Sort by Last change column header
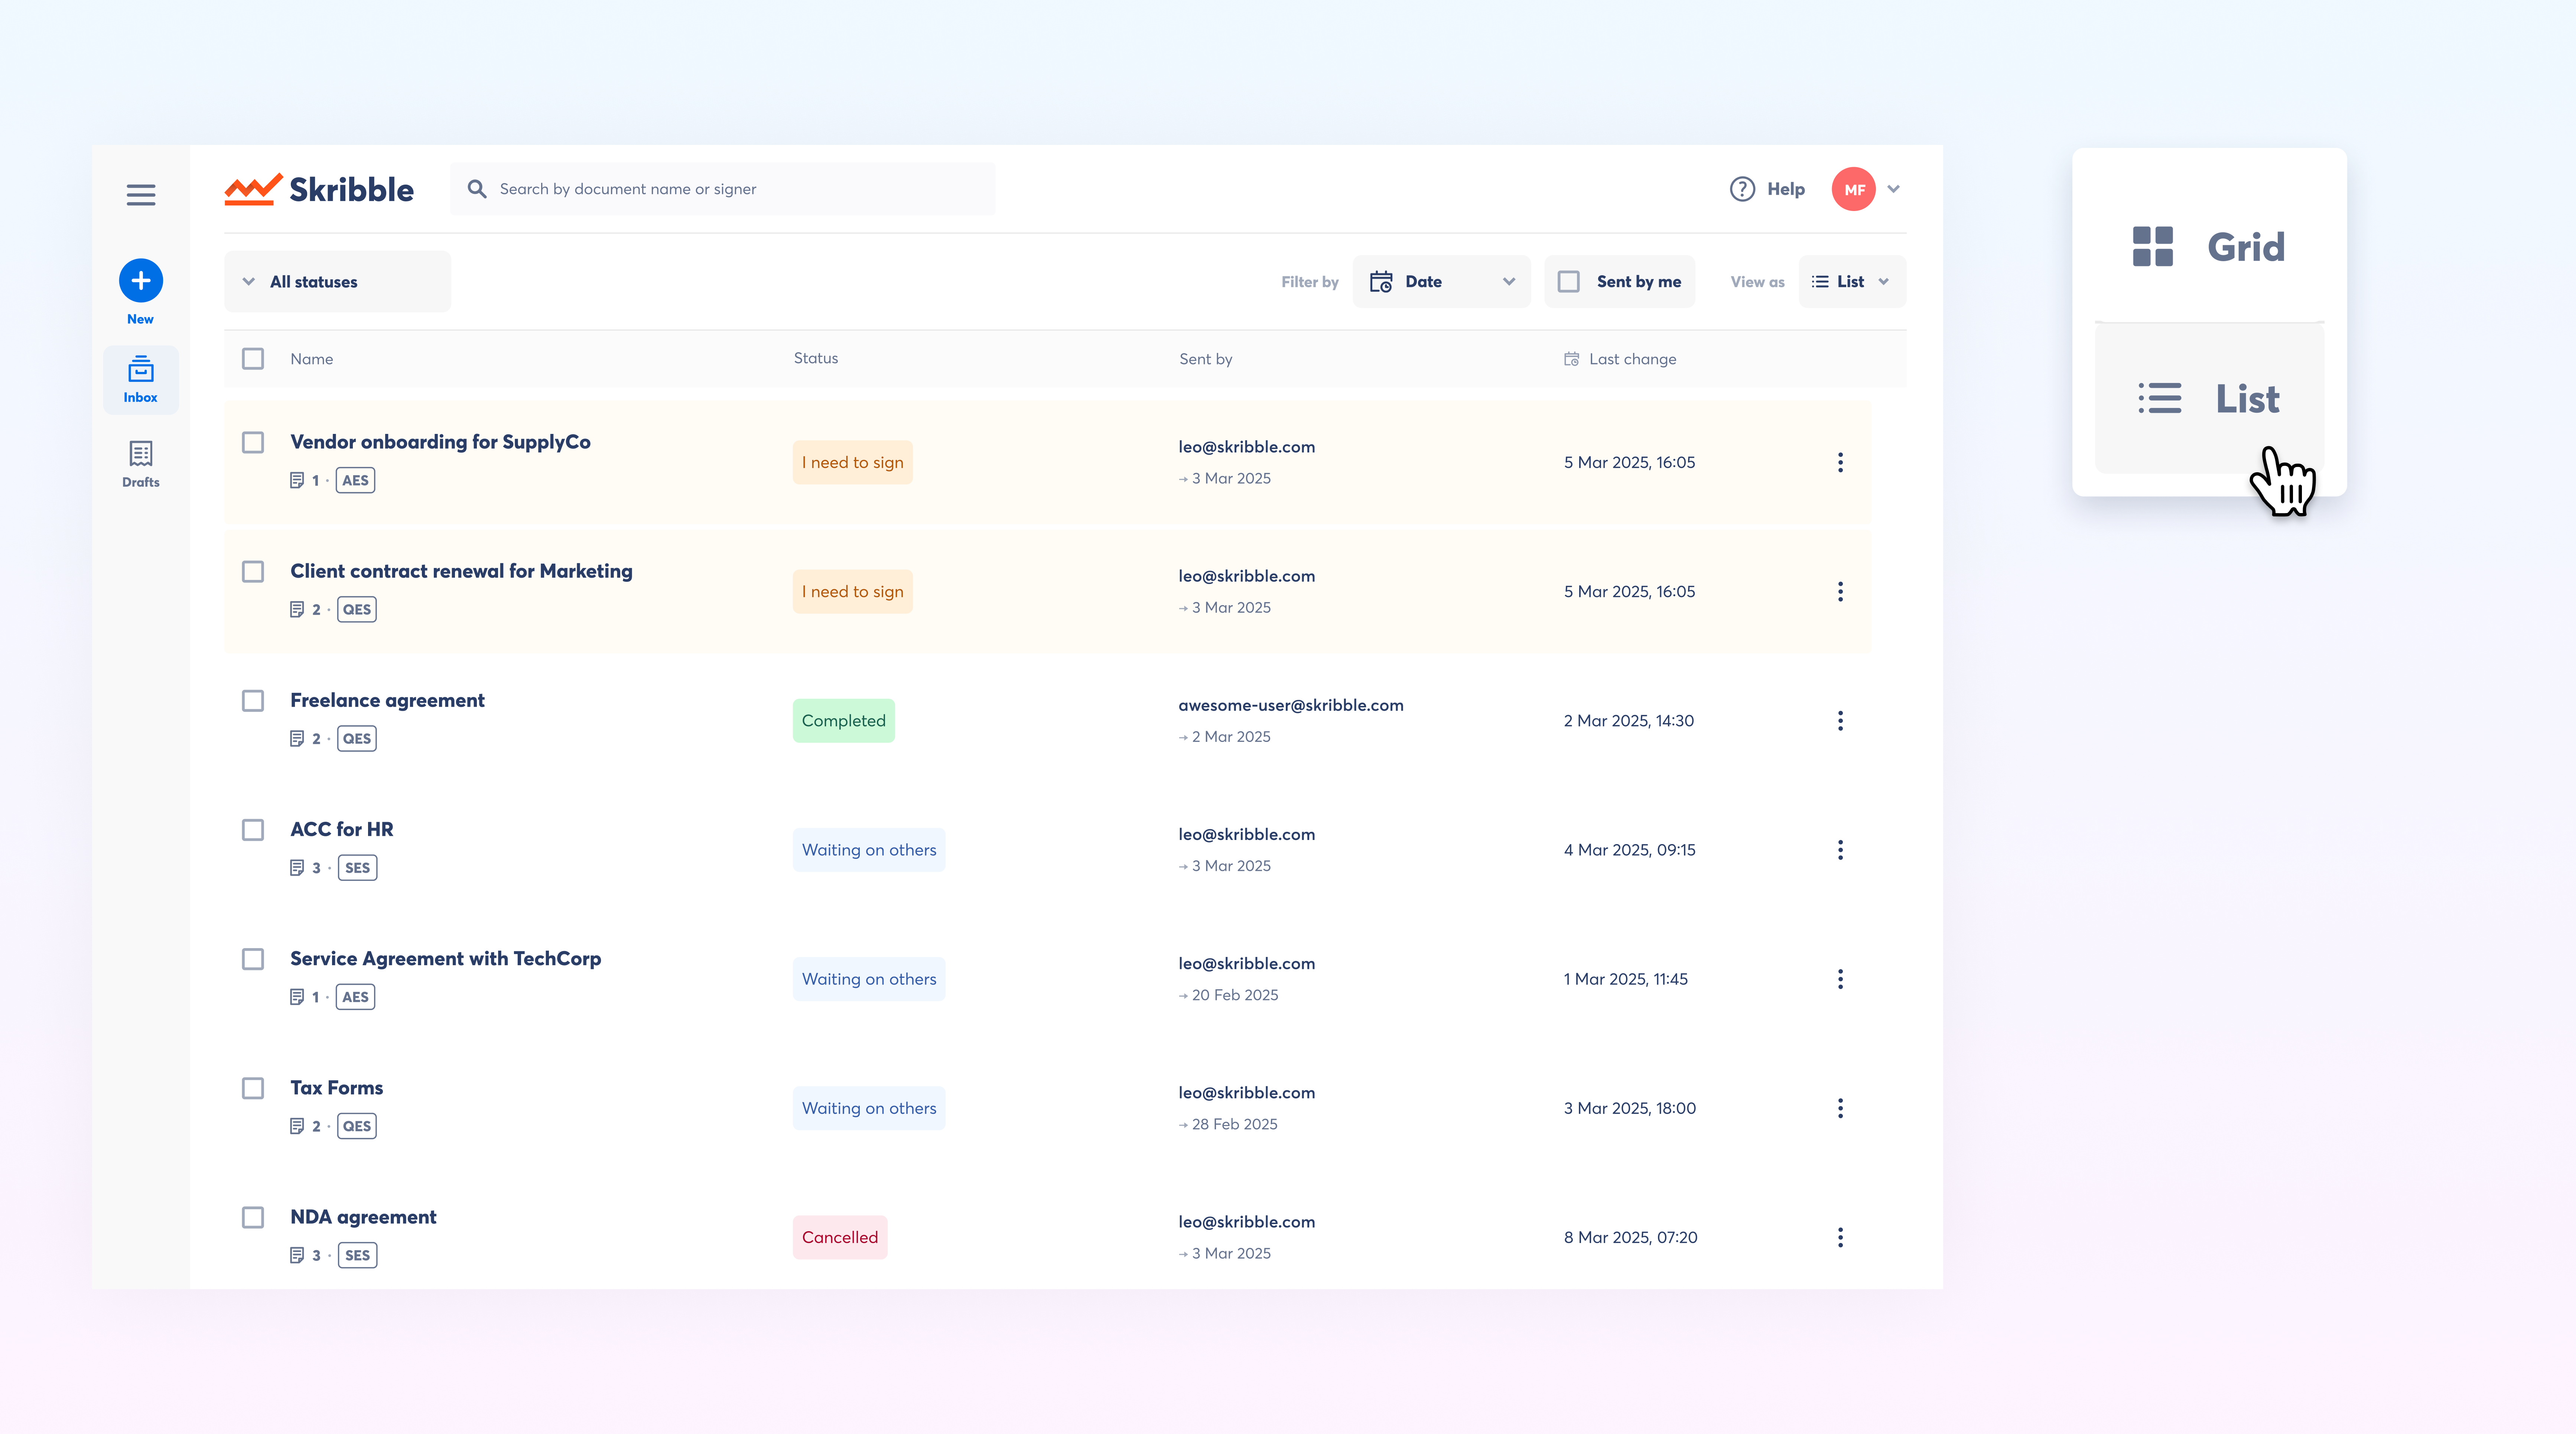 click(x=1633, y=359)
